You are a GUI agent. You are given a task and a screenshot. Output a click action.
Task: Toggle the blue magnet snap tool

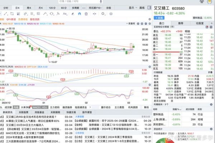coord(80,14)
